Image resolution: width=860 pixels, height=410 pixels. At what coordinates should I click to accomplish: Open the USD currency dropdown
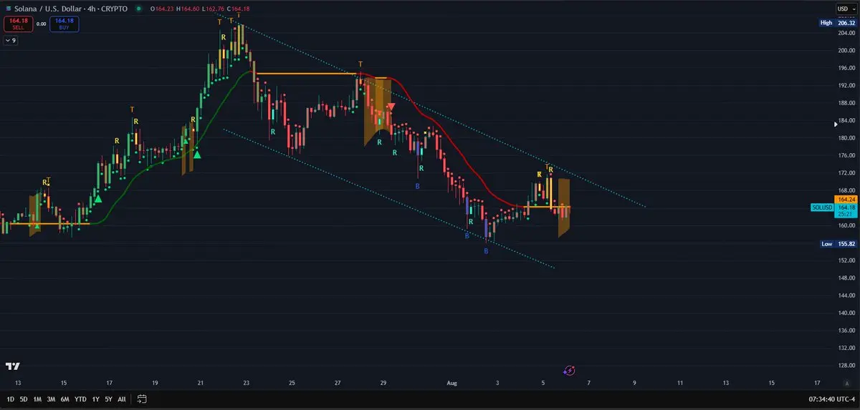point(846,9)
